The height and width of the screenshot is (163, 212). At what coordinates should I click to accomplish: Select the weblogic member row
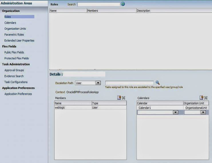(x=90, y=108)
